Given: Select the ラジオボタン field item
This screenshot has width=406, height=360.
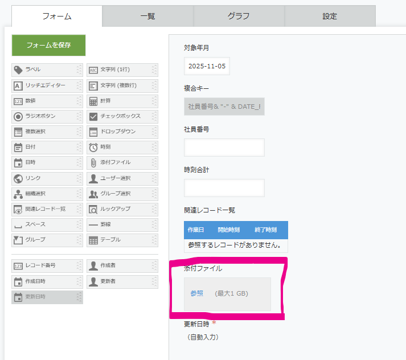Looking at the screenshot, I should pos(47,116).
